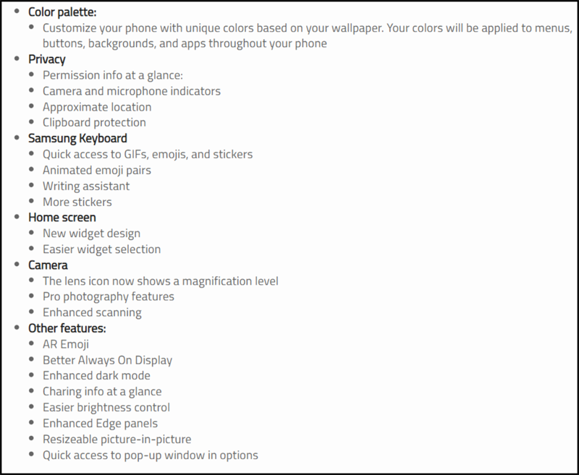Click the "Camera" section heading
This screenshot has width=579, height=475.
point(48,265)
